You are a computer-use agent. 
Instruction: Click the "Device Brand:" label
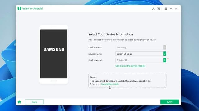95,47
